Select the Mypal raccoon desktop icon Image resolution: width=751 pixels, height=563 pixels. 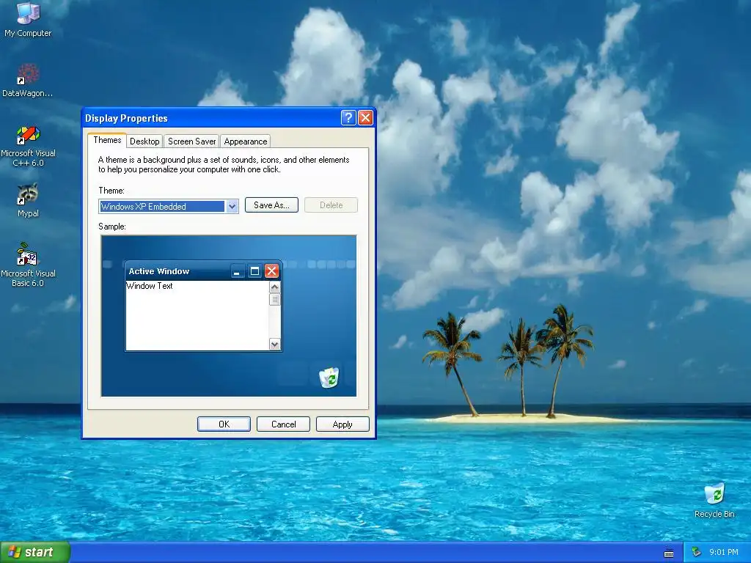coord(28,200)
